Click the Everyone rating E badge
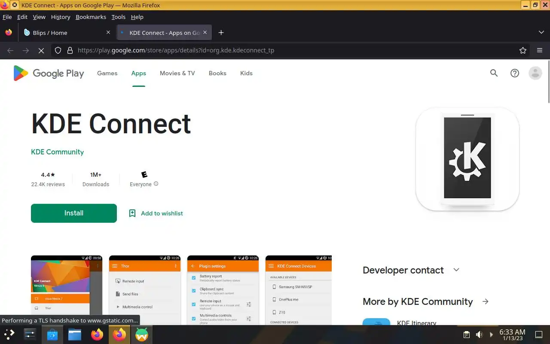This screenshot has height=344, width=550. pyautogui.click(x=144, y=175)
